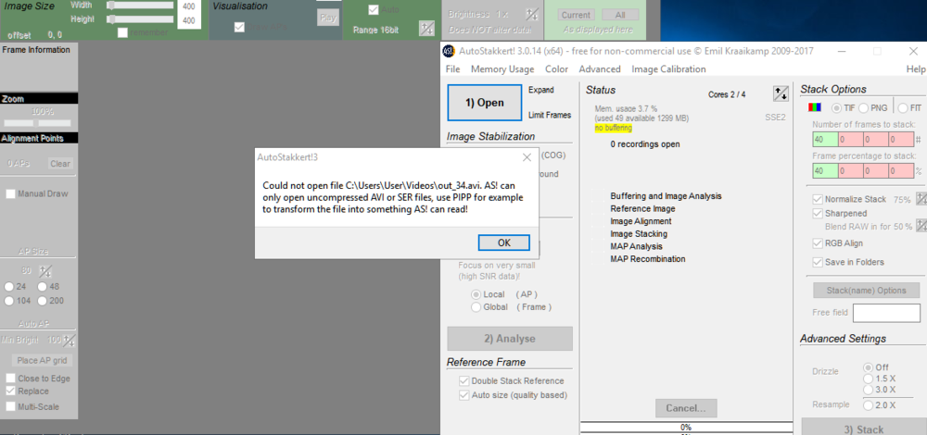
Task: Click Place AP grid button
Action: 43,361
